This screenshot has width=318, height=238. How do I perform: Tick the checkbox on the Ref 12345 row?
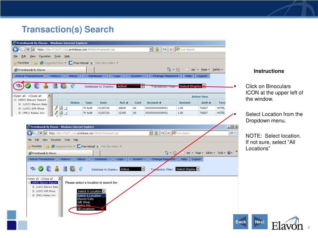click(x=66, y=113)
